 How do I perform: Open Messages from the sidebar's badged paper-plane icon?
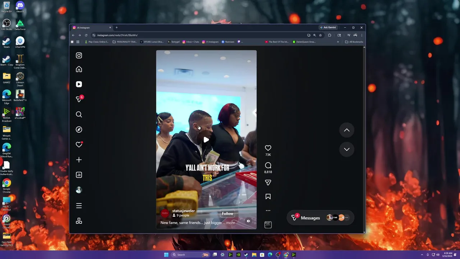(79, 99)
